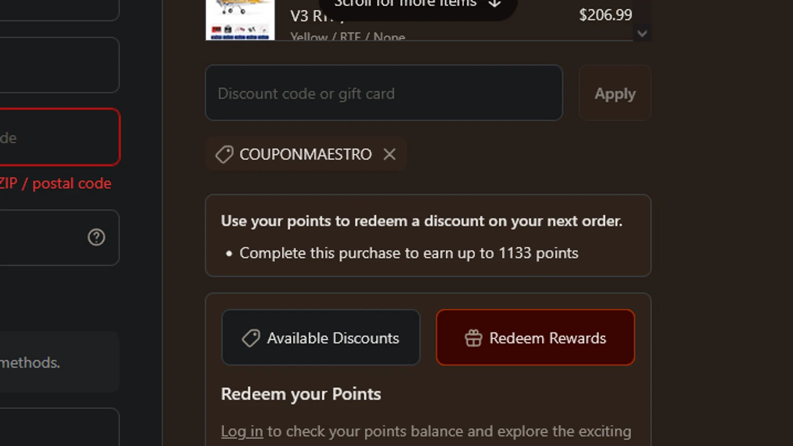Remove the COUPONMAESTRO discount code

coord(390,154)
